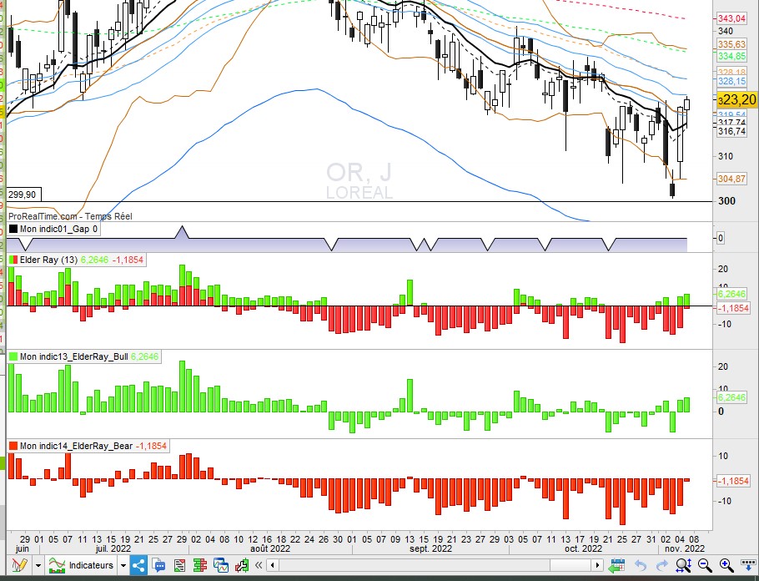Click the Elder Ray (13) indicator label

[x=48, y=260]
